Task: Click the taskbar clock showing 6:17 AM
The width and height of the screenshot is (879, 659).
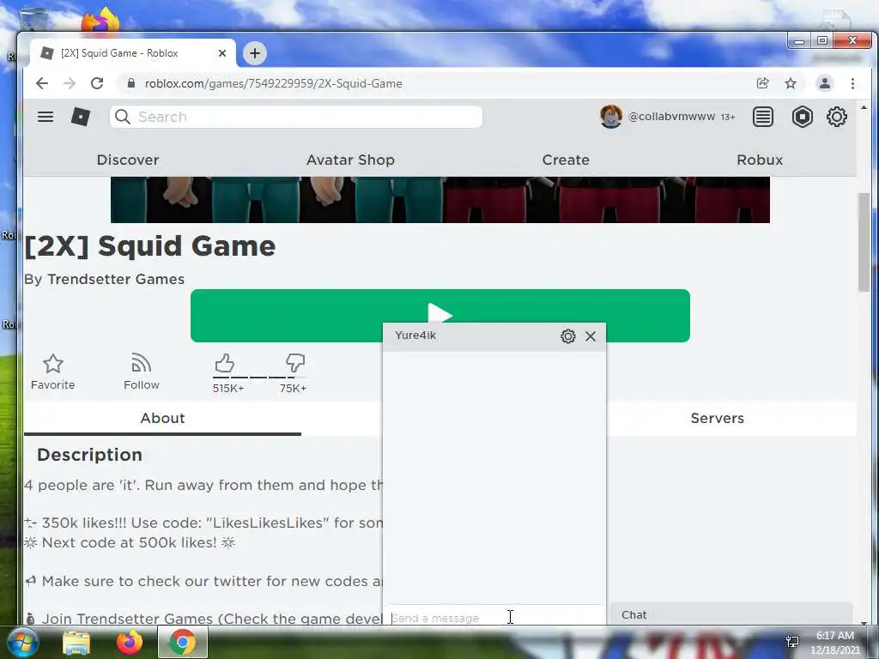Action: pos(834,642)
